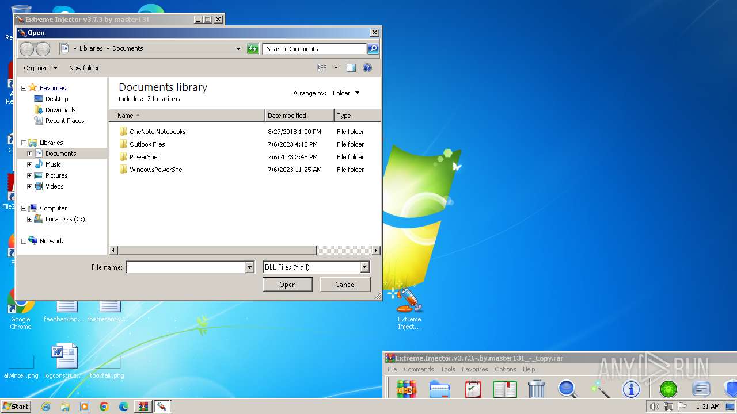
Task: Click View book icon in WinRAR
Action: [x=505, y=389]
